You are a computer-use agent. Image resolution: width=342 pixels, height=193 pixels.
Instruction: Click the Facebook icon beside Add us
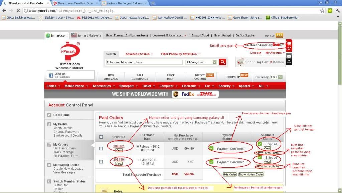(x=51, y=75)
